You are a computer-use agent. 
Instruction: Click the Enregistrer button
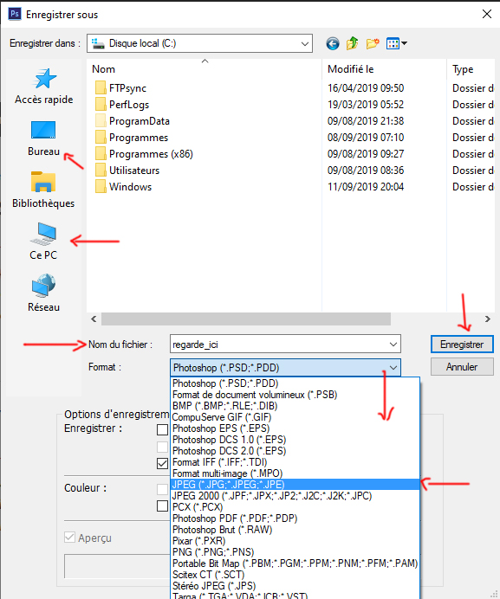[462, 345]
